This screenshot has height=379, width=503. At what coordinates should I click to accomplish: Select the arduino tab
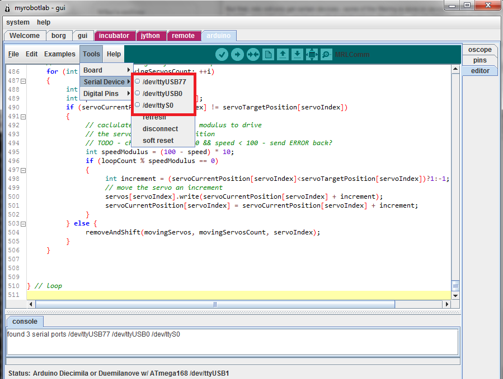point(218,36)
